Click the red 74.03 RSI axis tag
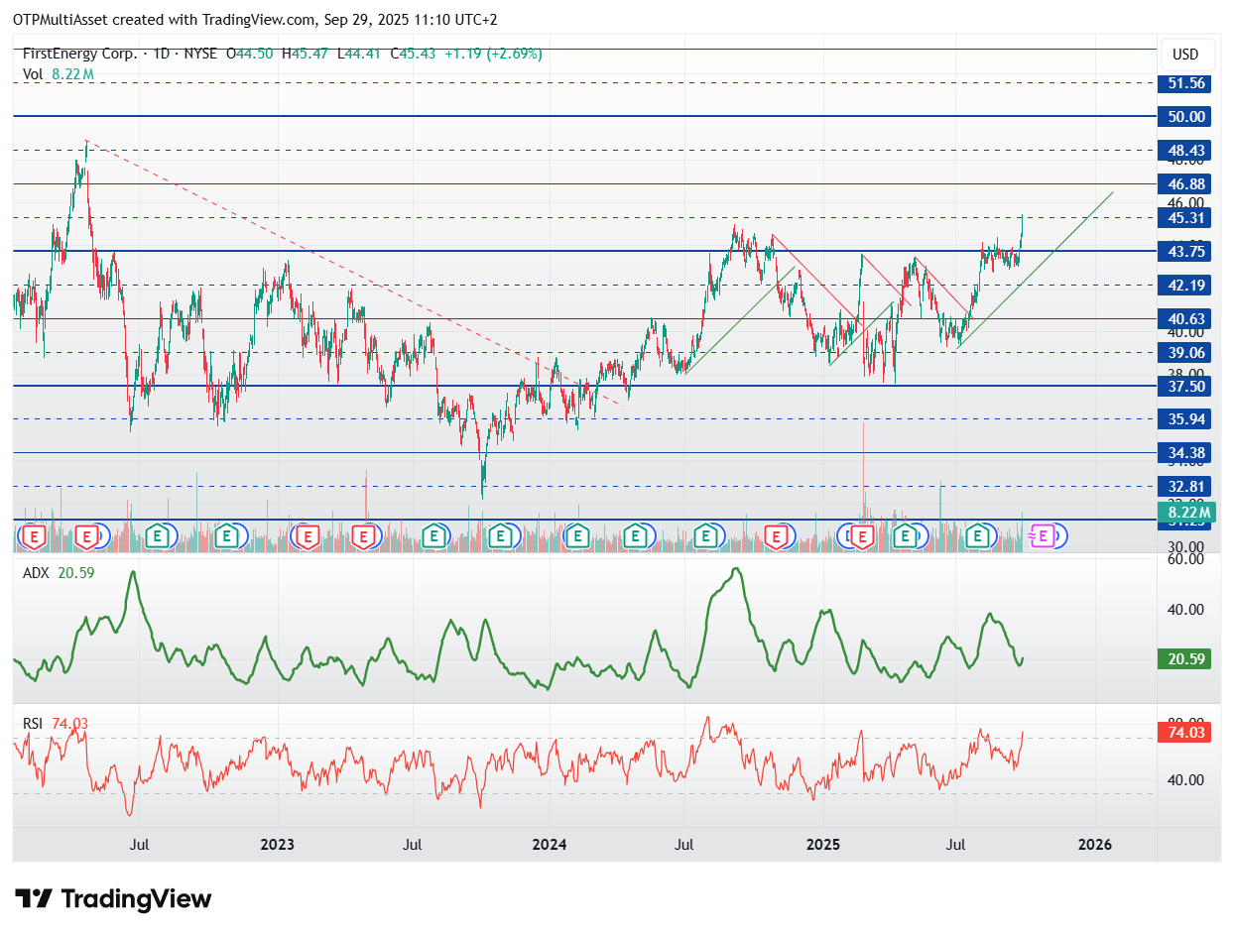The width and height of the screenshot is (1234, 936). tap(1184, 733)
